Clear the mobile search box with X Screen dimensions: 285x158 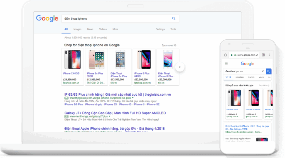pyautogui.click(x=262, y=71)
